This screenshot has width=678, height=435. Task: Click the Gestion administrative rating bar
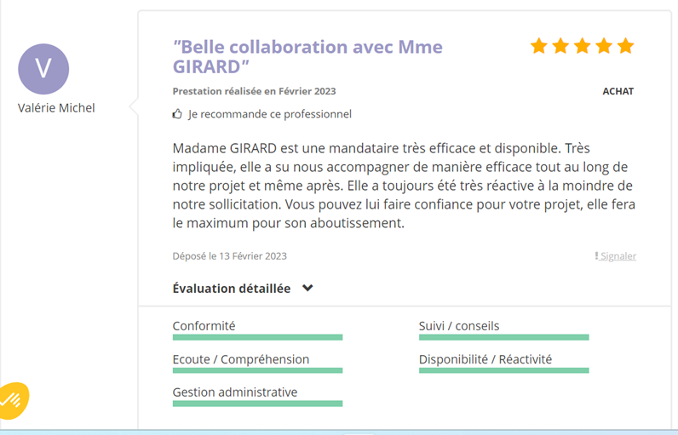click(x=258, y=404)
